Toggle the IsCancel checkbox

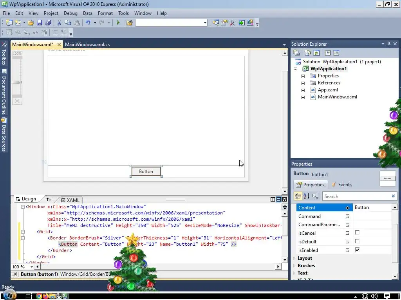tap(357, 233)
